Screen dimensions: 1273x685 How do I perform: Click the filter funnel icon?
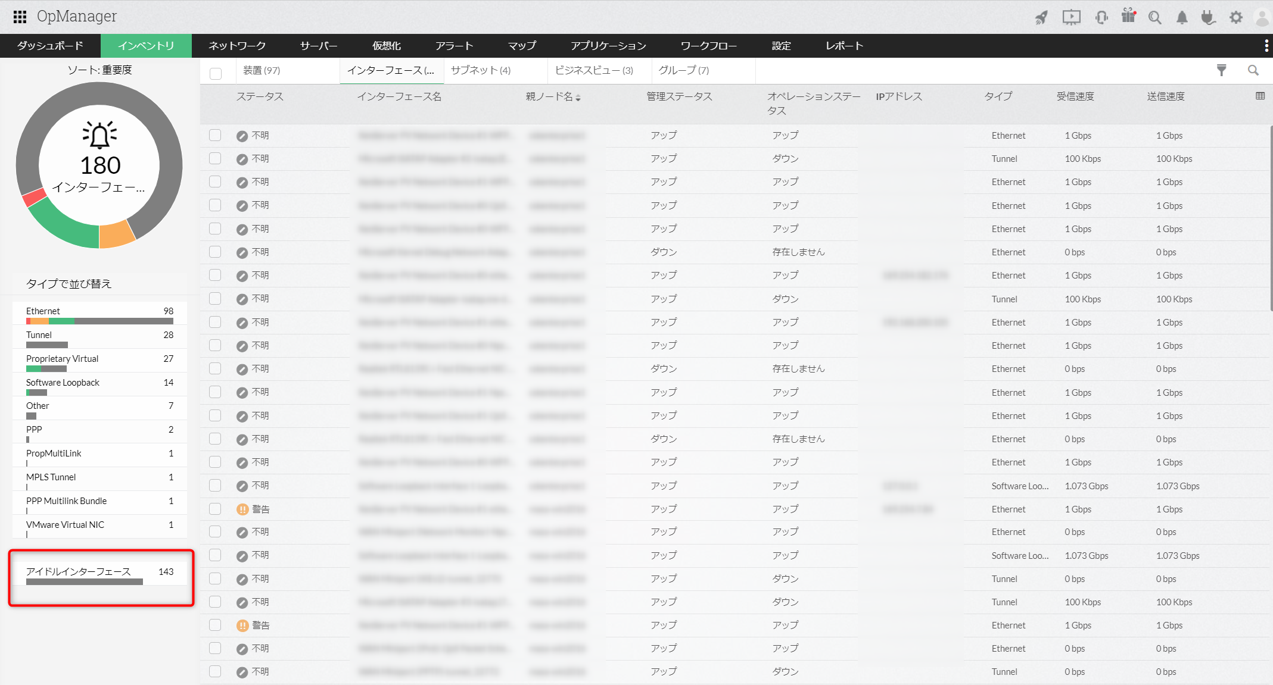pyautogui.click(x=1221, y=70)
